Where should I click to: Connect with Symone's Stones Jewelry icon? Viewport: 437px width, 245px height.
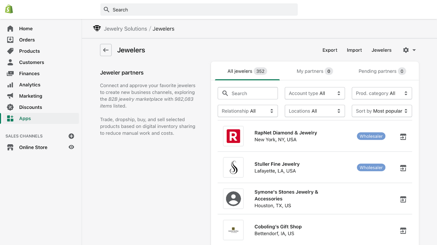403,199
